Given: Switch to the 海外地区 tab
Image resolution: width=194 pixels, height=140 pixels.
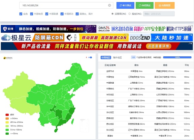Looking at the screenshot, I should [117, 57].
